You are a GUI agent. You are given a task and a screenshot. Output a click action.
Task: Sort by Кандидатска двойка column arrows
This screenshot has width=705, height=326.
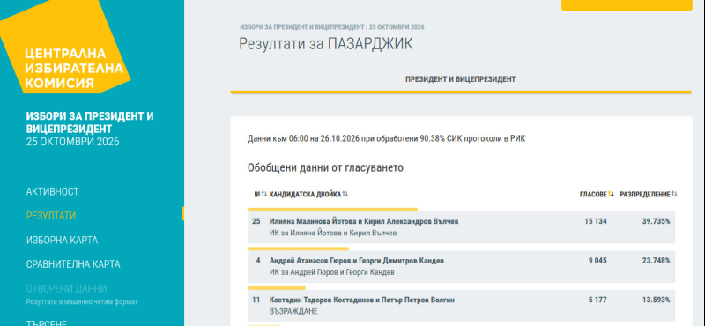click(345, 194)
